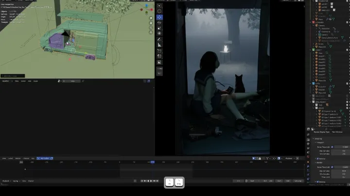Image resolution: width=350 pixels, height=196 pixels.
Task: Toggle perspective/orthographic grid gizmo
Action: pyautogui.click(x=151, y=32)
